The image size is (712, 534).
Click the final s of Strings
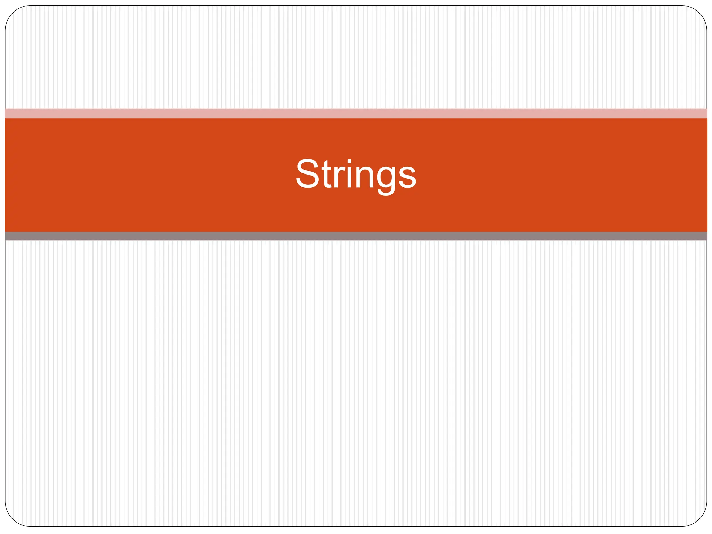[x=407, y=177]
